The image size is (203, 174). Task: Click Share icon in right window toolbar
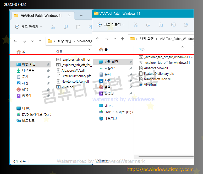click(186, 25)
